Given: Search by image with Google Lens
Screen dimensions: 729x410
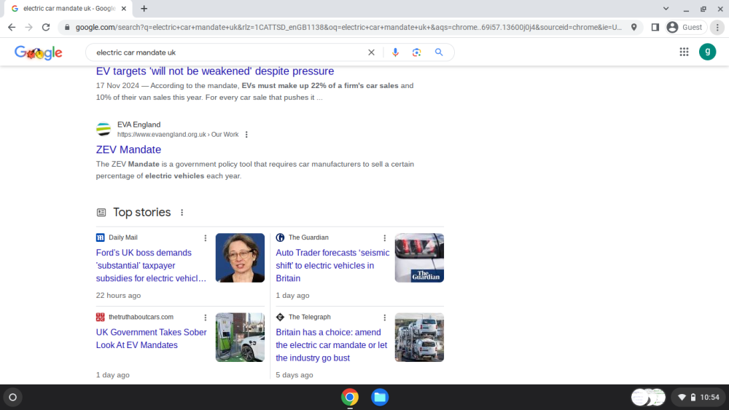Looking at the screenshot, I should coord(416,52).
